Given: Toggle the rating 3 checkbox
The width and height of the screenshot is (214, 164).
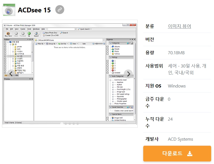Looking at the screenshot, I should [107, 66].
